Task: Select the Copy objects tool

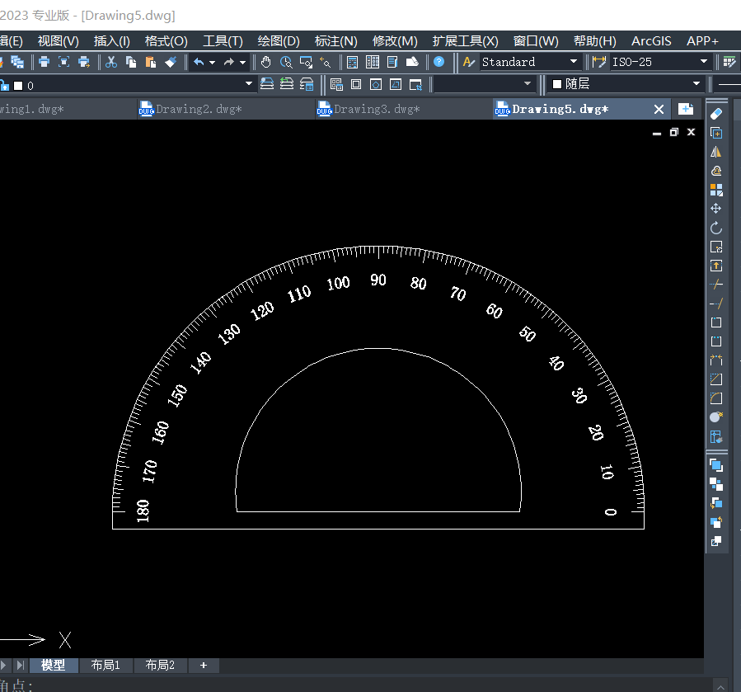Action: click(x=716, y=133)
